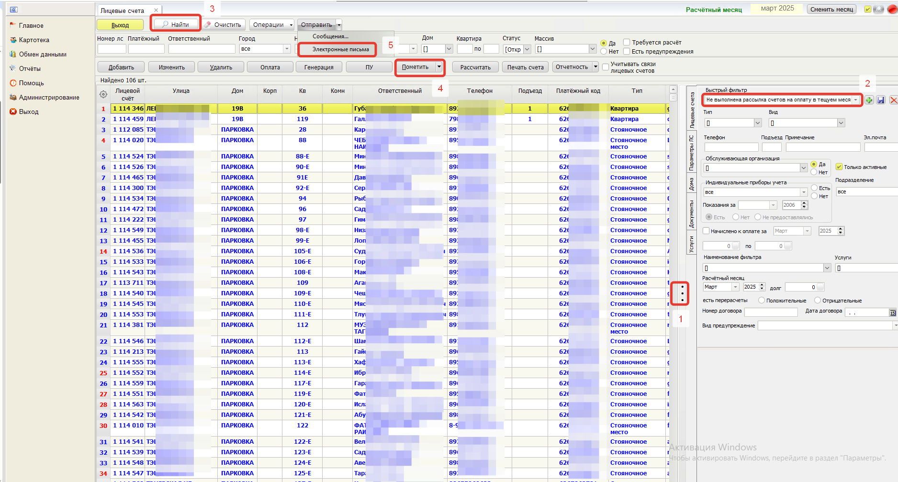Switch to Документы vertical tab

pyautogui.click(x=691, y=214)
